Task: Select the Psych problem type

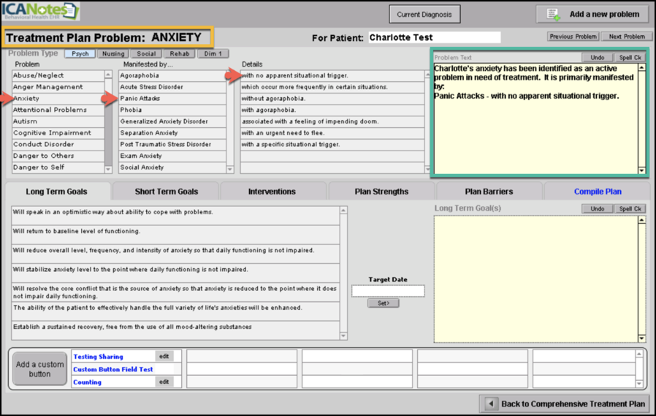Action: tap(80, 53)
